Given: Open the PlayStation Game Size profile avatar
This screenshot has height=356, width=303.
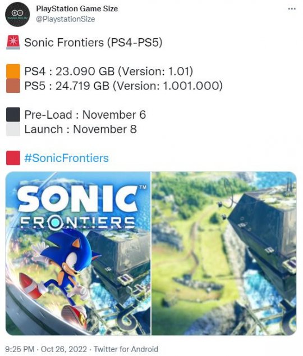Looking at the screenshot, I should pyautogui.click(x=17, y=14).
